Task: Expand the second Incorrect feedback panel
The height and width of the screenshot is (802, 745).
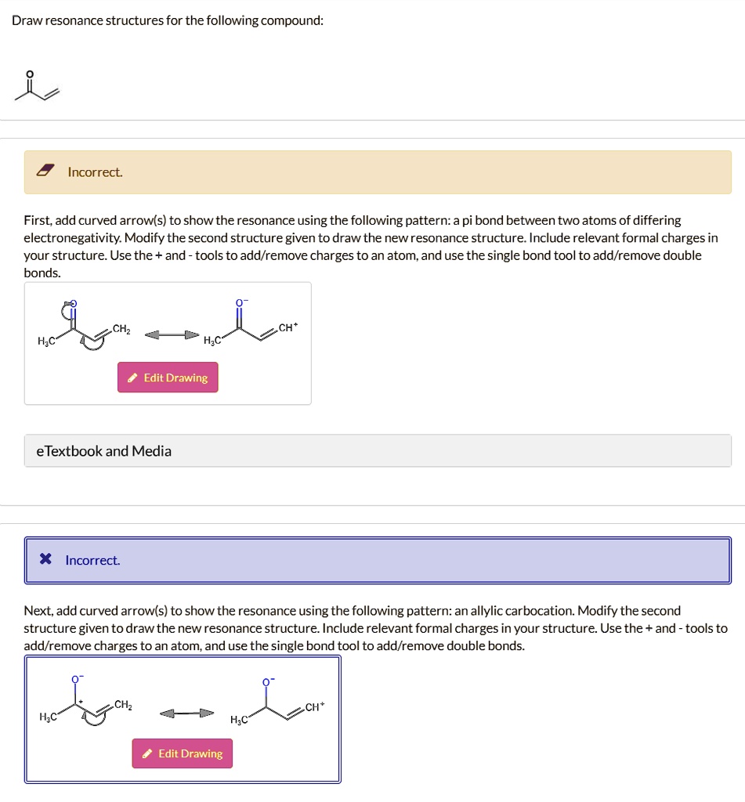Action: pyautogui.click(x=378, y=560)
